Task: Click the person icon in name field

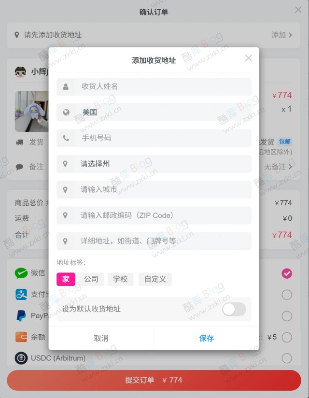Action: coord(66,86)
